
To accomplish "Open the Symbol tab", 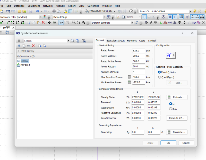I will 152,41.
